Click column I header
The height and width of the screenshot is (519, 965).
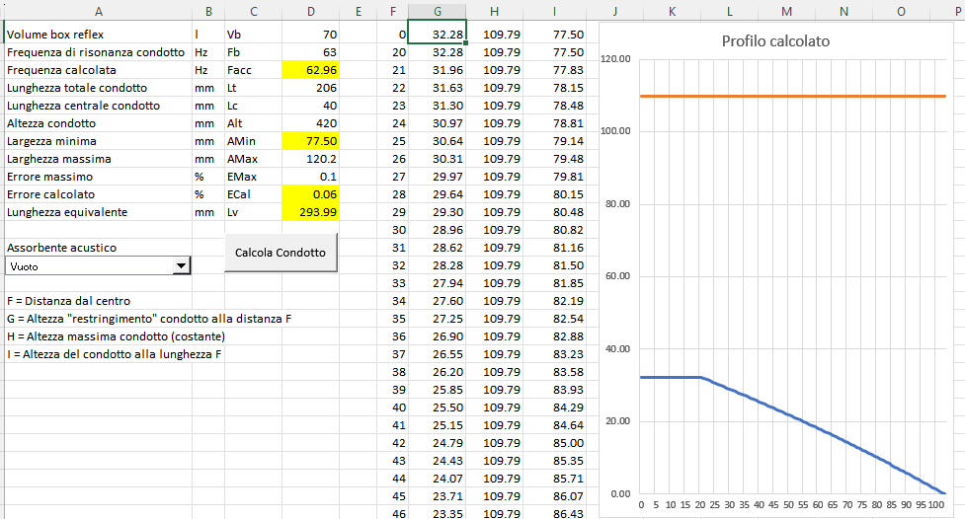click(555, 11)
